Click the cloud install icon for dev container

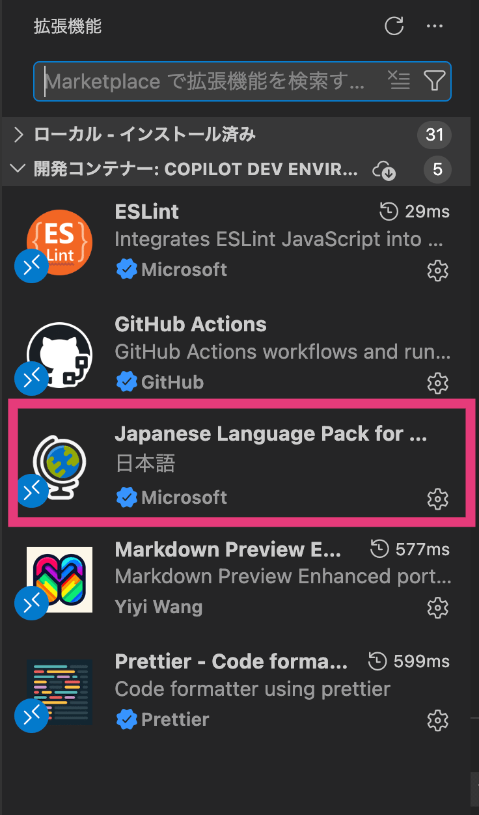pyautogui.click(x=384, y=171)
